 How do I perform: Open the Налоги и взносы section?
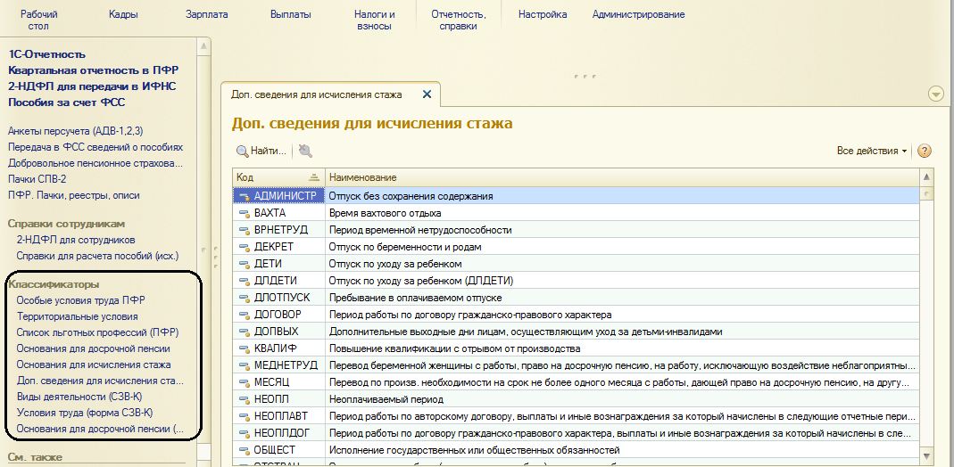[375, 20]
